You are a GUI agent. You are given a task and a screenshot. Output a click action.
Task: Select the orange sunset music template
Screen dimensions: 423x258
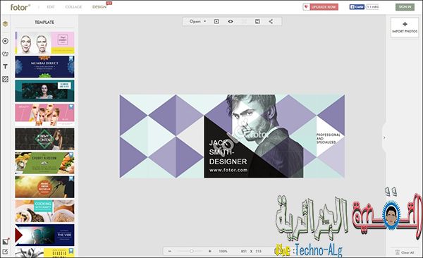45,187
